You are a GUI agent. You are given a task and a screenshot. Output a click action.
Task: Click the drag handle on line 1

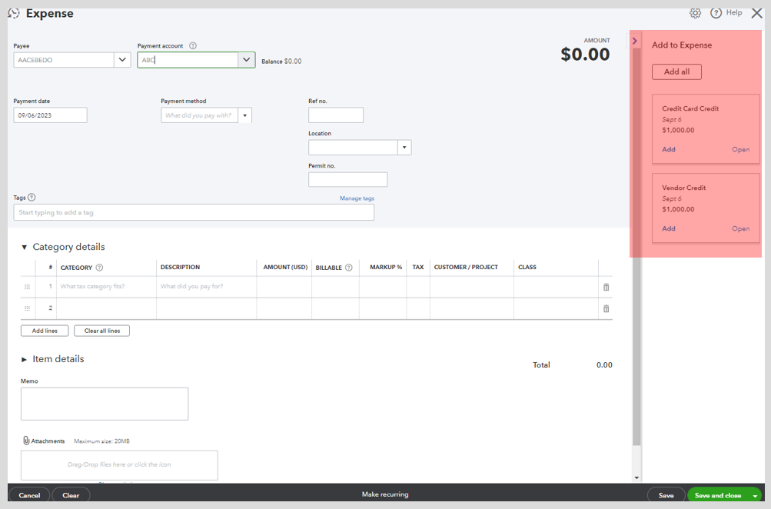tap(27, 286)
